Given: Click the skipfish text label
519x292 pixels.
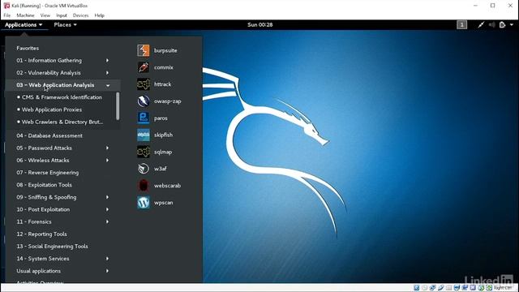Looking at the screenshot, I should click(x=163, y=135).
